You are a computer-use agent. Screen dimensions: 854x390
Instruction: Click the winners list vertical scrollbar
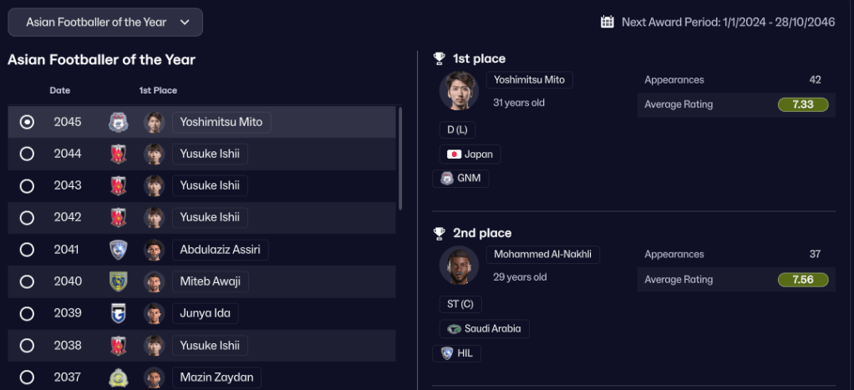coord(401,159)
